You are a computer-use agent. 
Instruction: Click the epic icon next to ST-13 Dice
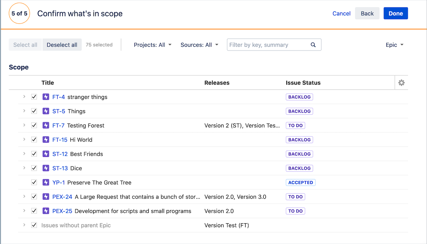pos(46,168)
